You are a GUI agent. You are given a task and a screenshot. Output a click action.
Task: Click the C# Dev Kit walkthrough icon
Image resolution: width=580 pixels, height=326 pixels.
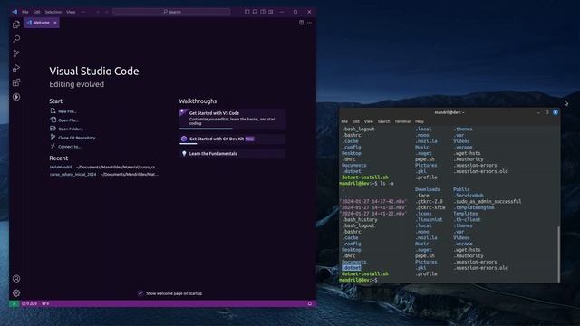(x=184, y=139)
